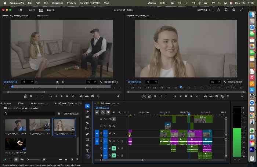Click Extract button in Program monitor
The width and height of the screenshot is (257, 167).
[x=211, y=97]
